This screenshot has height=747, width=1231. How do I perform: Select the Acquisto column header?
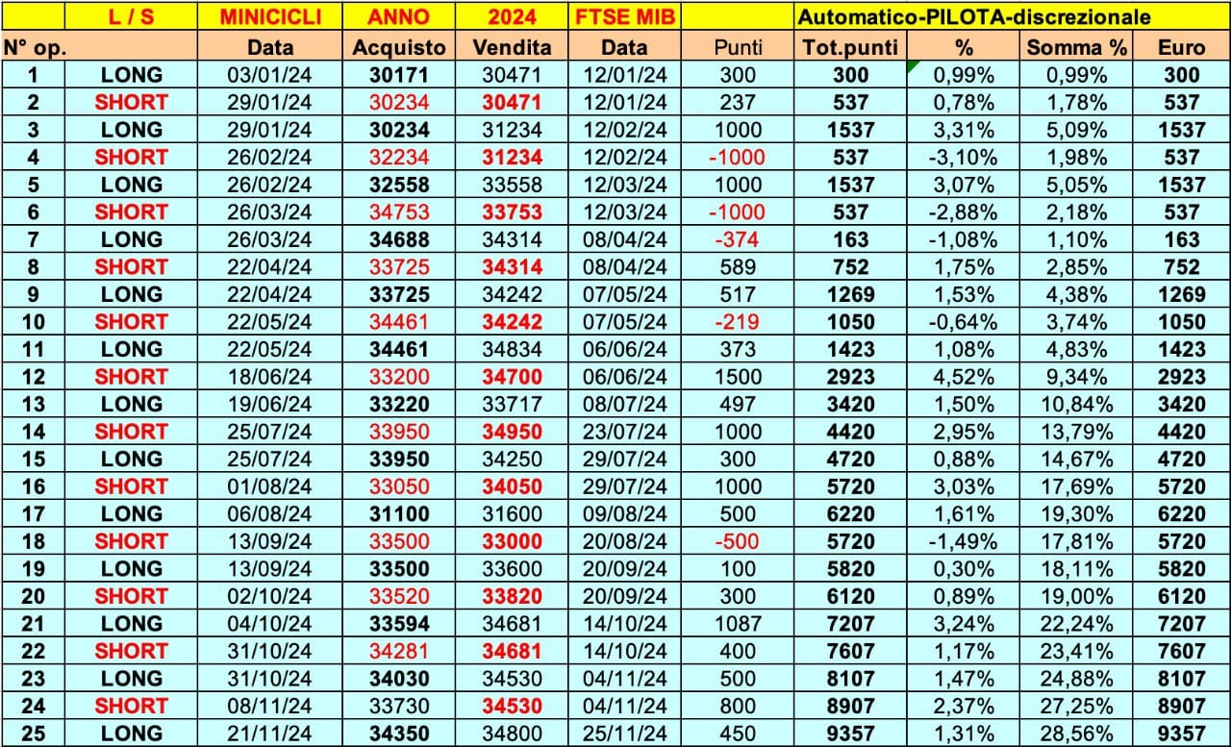click(x=399, y=47)
